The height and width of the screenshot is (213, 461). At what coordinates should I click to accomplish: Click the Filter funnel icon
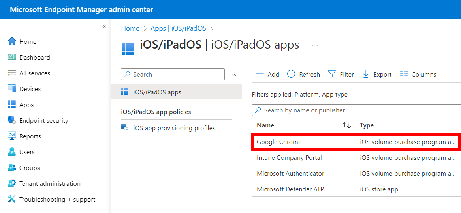332,74
